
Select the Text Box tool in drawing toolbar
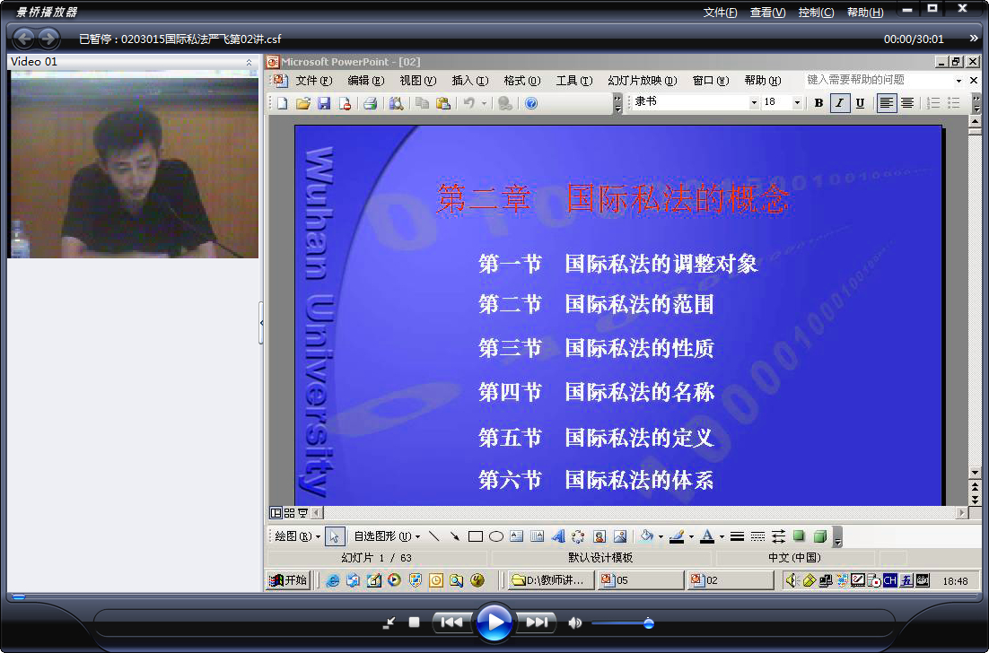[x=517, y=536]
